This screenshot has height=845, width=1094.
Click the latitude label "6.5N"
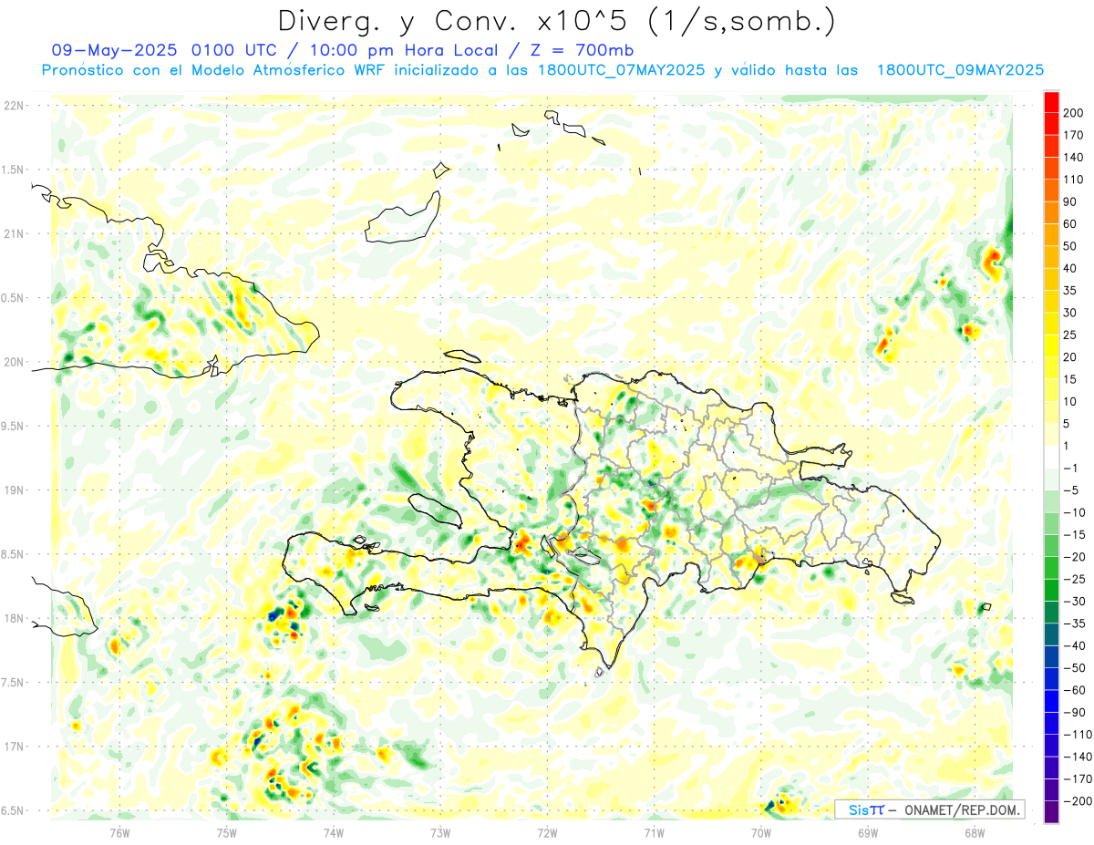(x=12, y=810)
